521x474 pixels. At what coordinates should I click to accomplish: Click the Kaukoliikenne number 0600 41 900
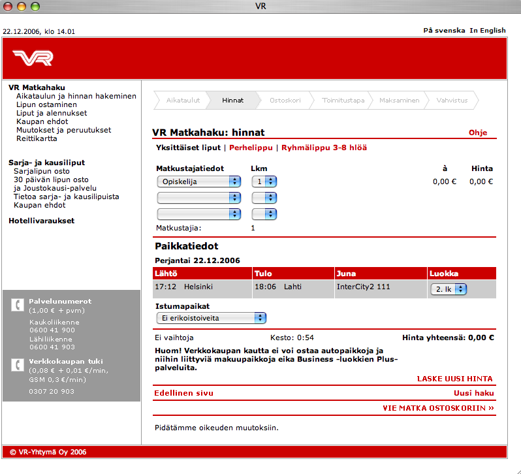(52, 330)
